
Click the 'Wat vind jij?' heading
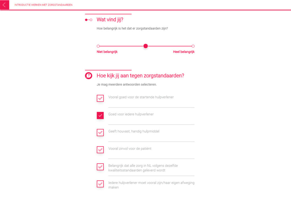(110, 20)
